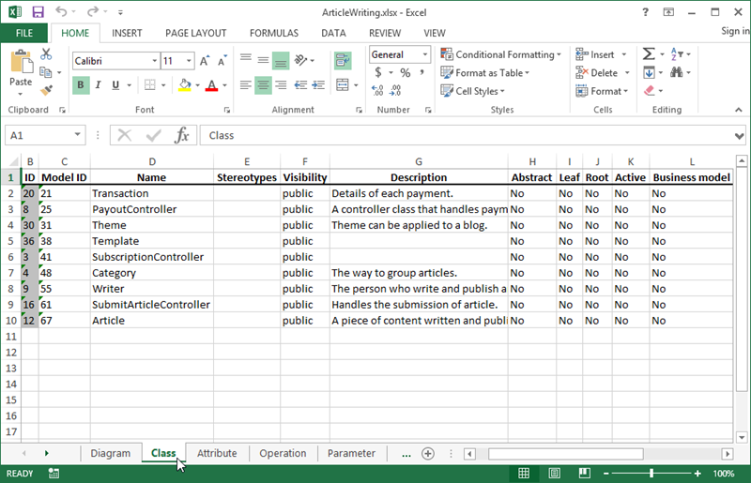This screenshot has width=751, height=483.
Task: Toggle Bold formatting button
Action: (x=81, y=85)
